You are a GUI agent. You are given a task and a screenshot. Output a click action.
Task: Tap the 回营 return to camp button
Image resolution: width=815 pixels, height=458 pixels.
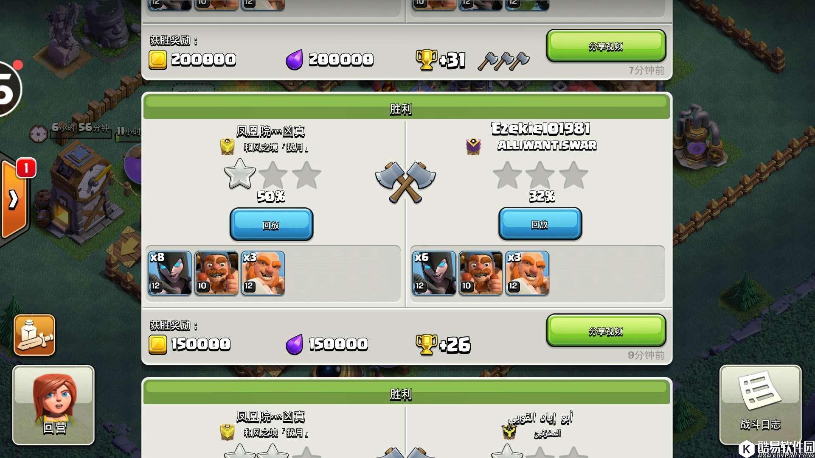coord(53,405)
